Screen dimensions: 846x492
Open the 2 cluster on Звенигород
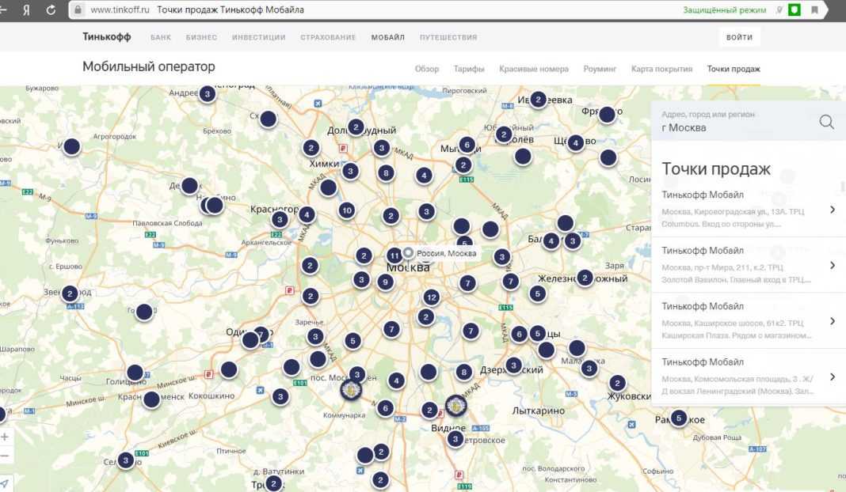tap(70, 293)
